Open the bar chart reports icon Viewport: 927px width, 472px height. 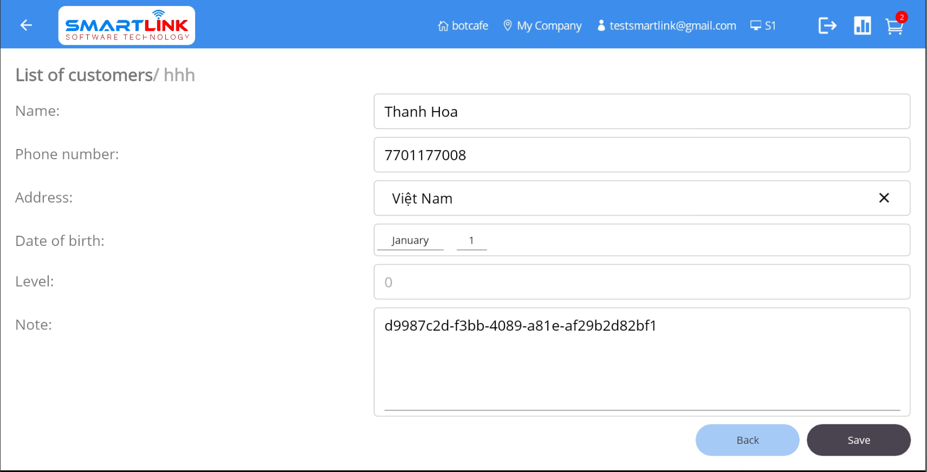coord(862,25)
